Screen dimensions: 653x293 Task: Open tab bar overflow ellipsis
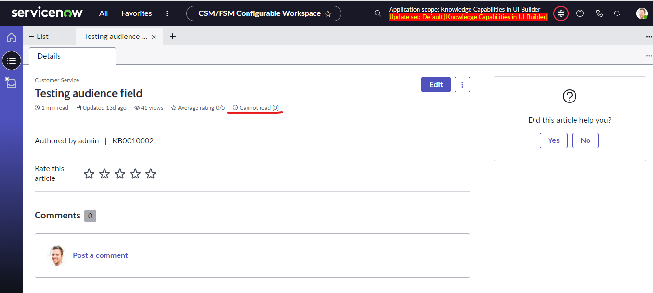tap(649, 37)
